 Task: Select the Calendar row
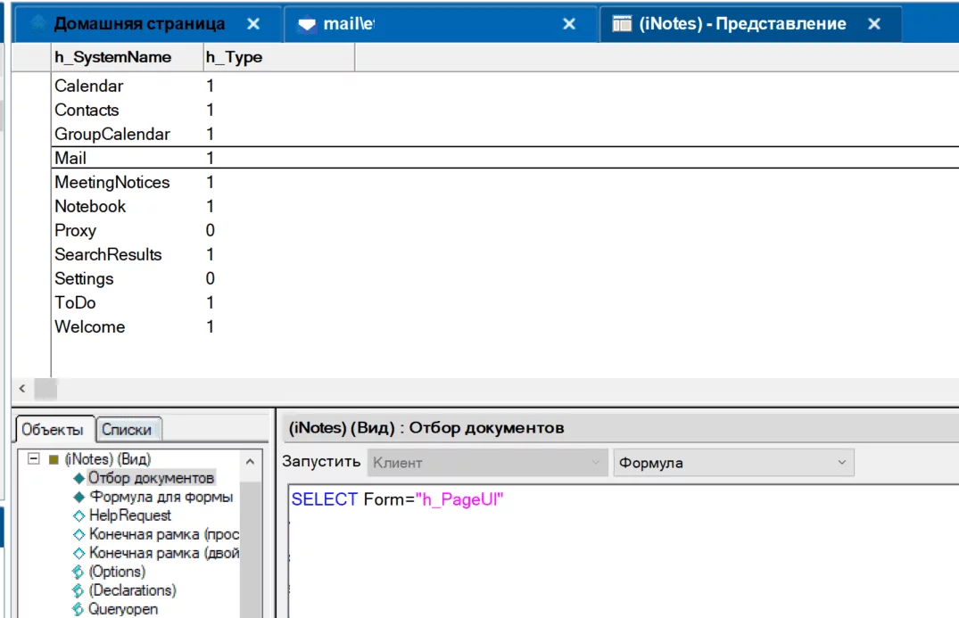tap(89, 87)
